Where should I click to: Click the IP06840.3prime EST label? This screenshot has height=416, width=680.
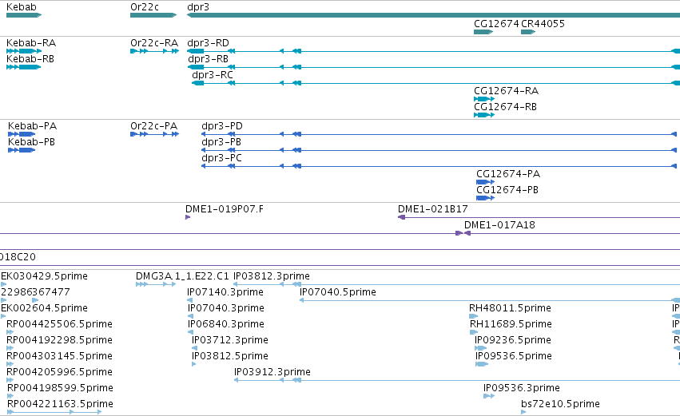(x=226, y=324)
